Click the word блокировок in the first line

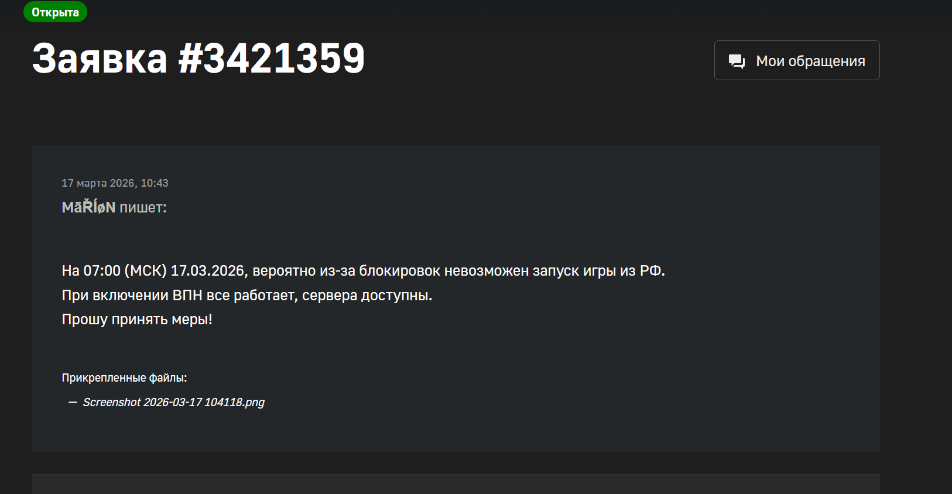point(399,271)
